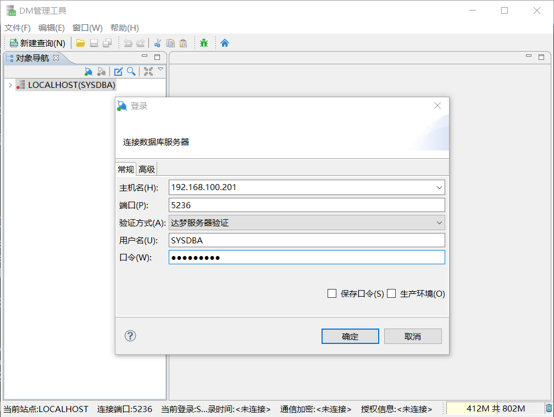Viewport: 554px width, 417px height.
Task: Open the 编辑(E) menu
Action: (52, 28)
